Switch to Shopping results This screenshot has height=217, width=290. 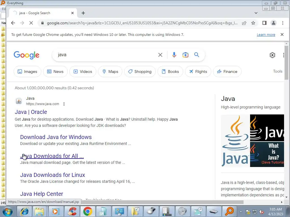pos(140,71)
